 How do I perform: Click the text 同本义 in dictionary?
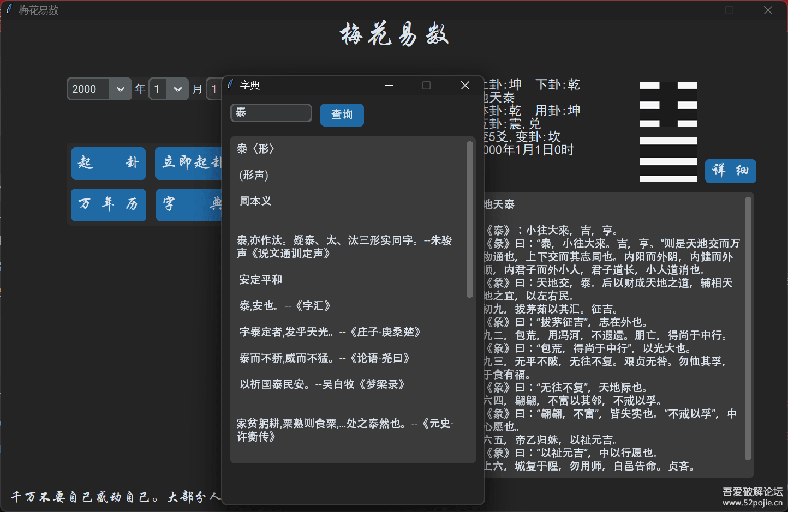tap(255, 201)
